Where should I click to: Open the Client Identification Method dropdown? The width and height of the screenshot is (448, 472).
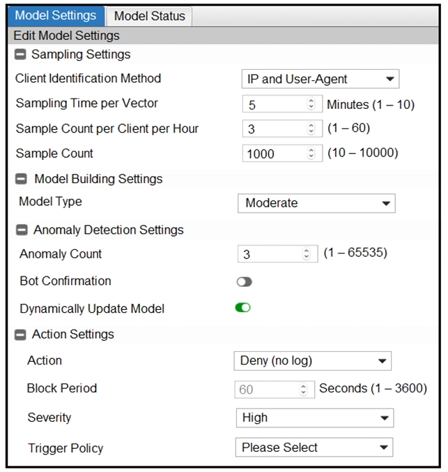point(320,79)
